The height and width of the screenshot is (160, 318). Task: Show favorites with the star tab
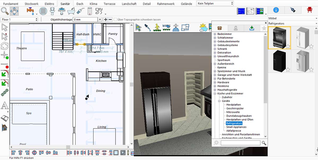pos(264,28)
